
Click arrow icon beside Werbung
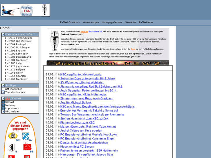3,105
